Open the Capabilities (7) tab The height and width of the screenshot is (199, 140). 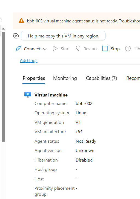tap(101, 78)
